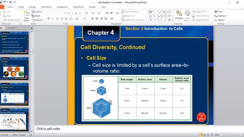244x137 pixels.
Task: Open the Home ribbon tab
Action: coord(10,7)
